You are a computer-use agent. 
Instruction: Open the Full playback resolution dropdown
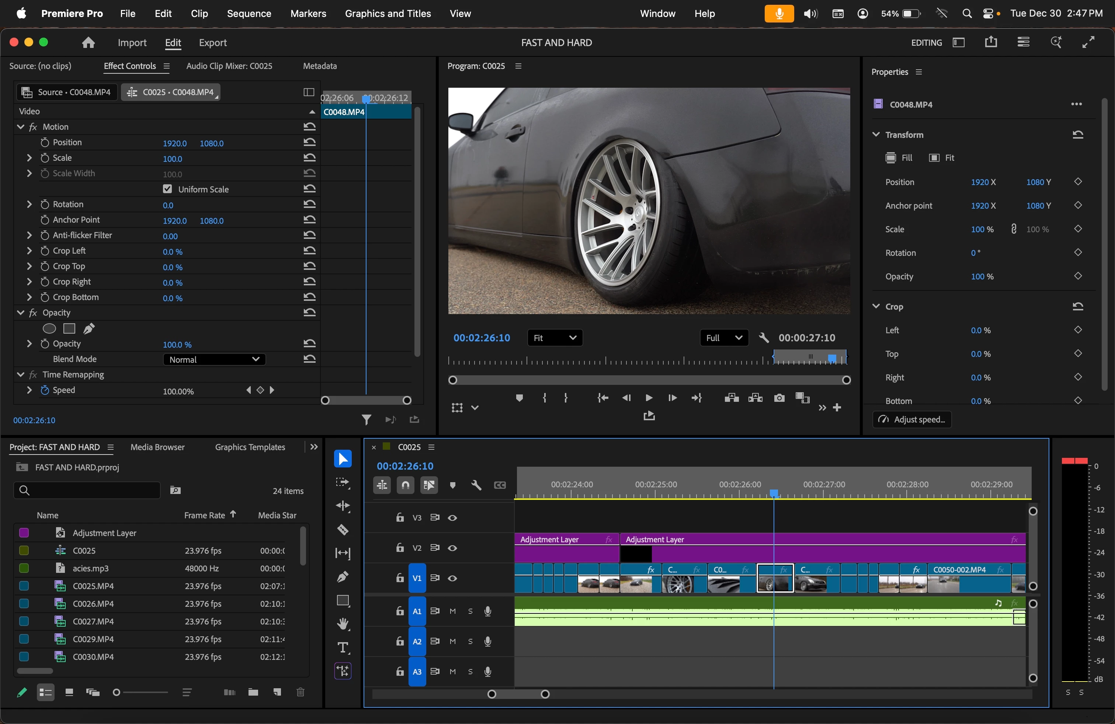click(724, 338)
